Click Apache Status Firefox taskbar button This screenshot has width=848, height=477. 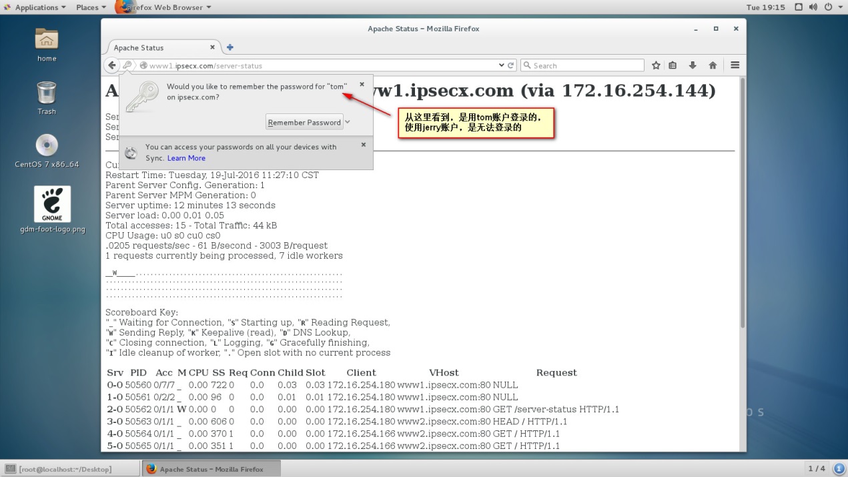click(211, 469)
